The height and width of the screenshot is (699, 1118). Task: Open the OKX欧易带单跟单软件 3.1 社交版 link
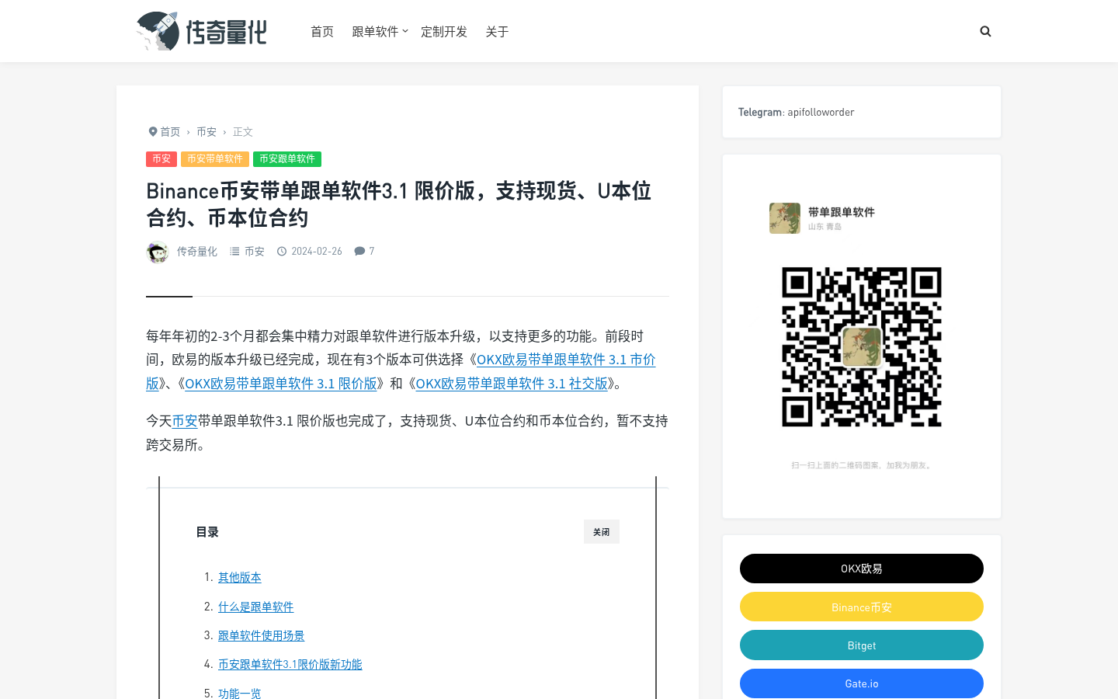pos(512,383)
